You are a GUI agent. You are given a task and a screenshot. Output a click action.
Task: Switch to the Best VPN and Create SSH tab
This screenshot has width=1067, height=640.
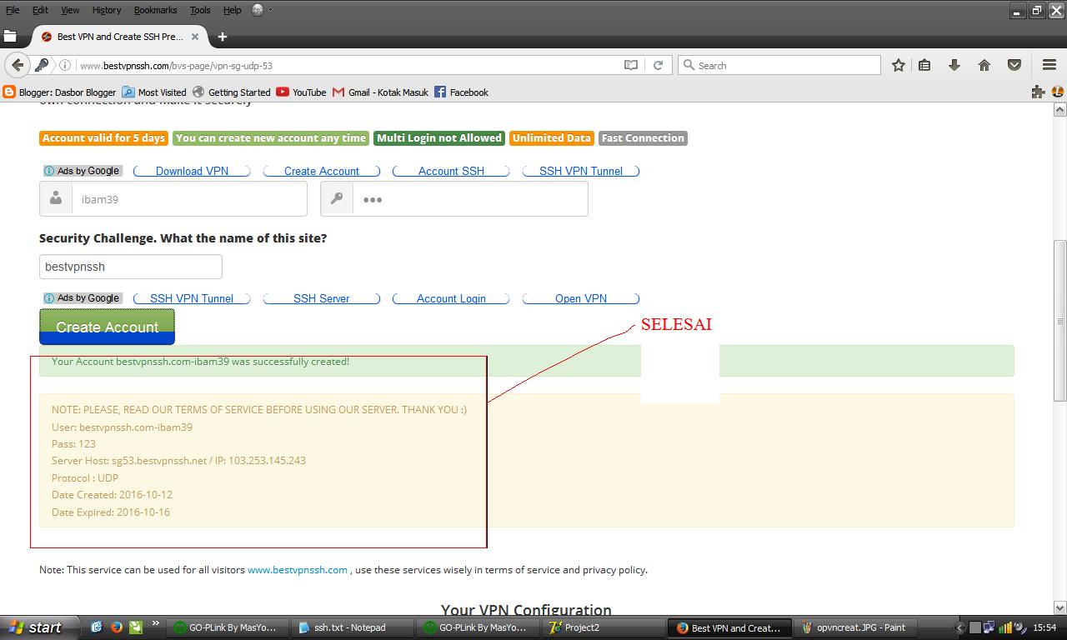click(119, 37)
